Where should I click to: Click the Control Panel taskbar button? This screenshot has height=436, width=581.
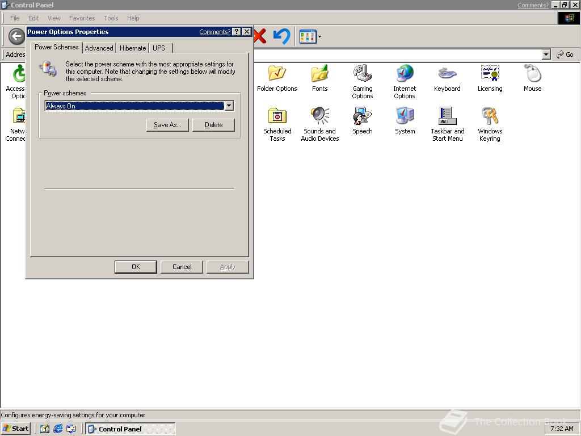pos(130,429)
